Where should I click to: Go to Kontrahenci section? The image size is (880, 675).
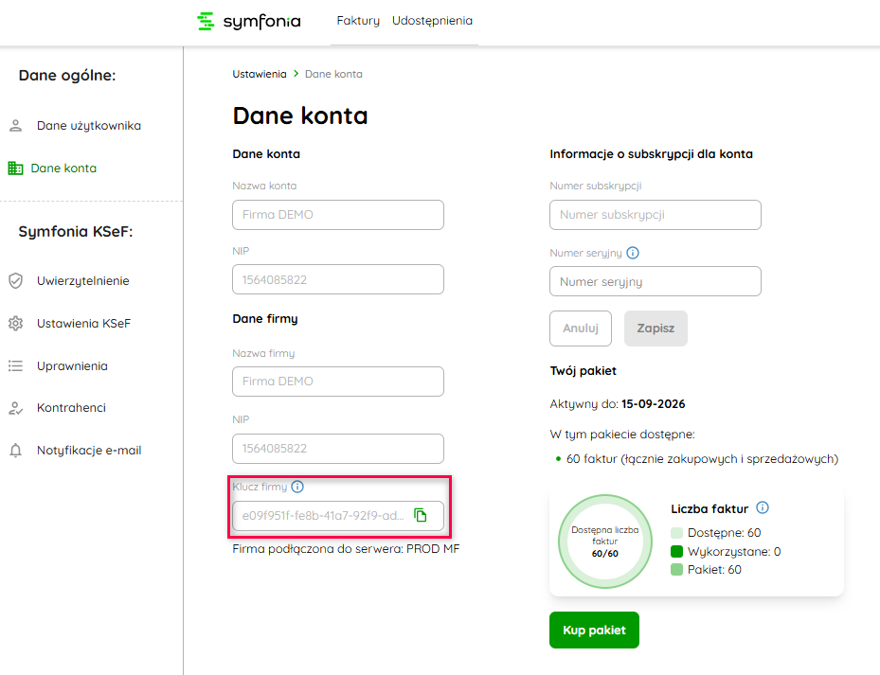tap(71, 408)
